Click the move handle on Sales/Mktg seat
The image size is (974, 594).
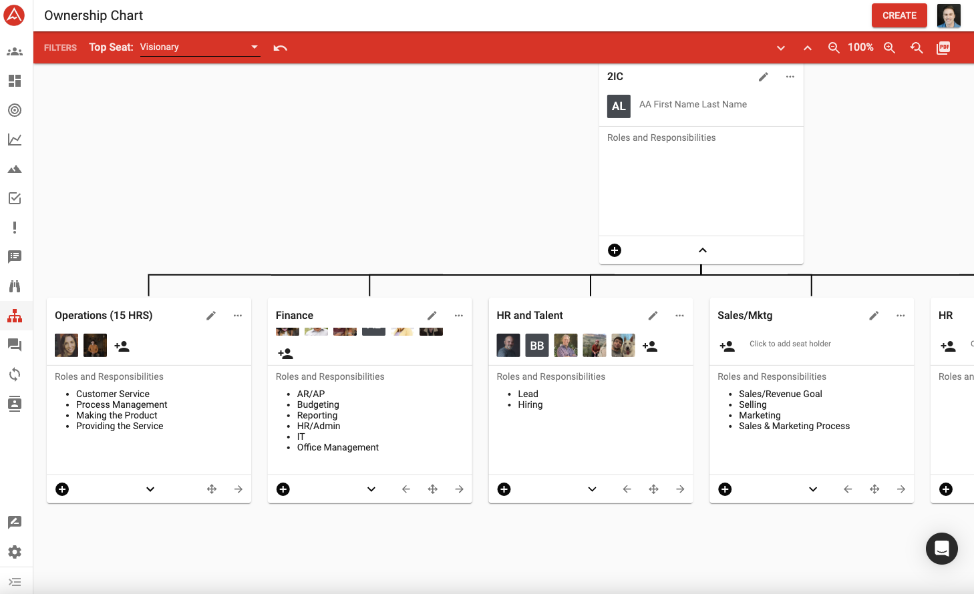point(874,489)
